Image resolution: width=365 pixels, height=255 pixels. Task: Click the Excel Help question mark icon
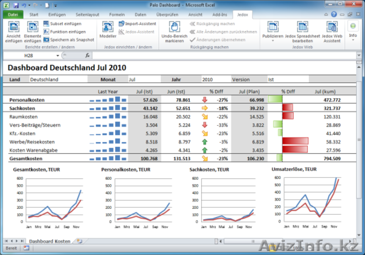pyautogui.click(x=334, y=15)
